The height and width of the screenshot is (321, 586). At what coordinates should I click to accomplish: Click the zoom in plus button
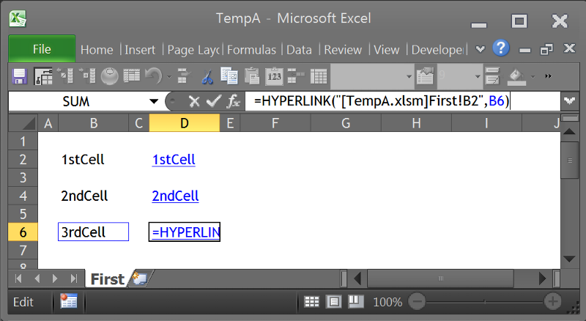click(x=552, y=301)
